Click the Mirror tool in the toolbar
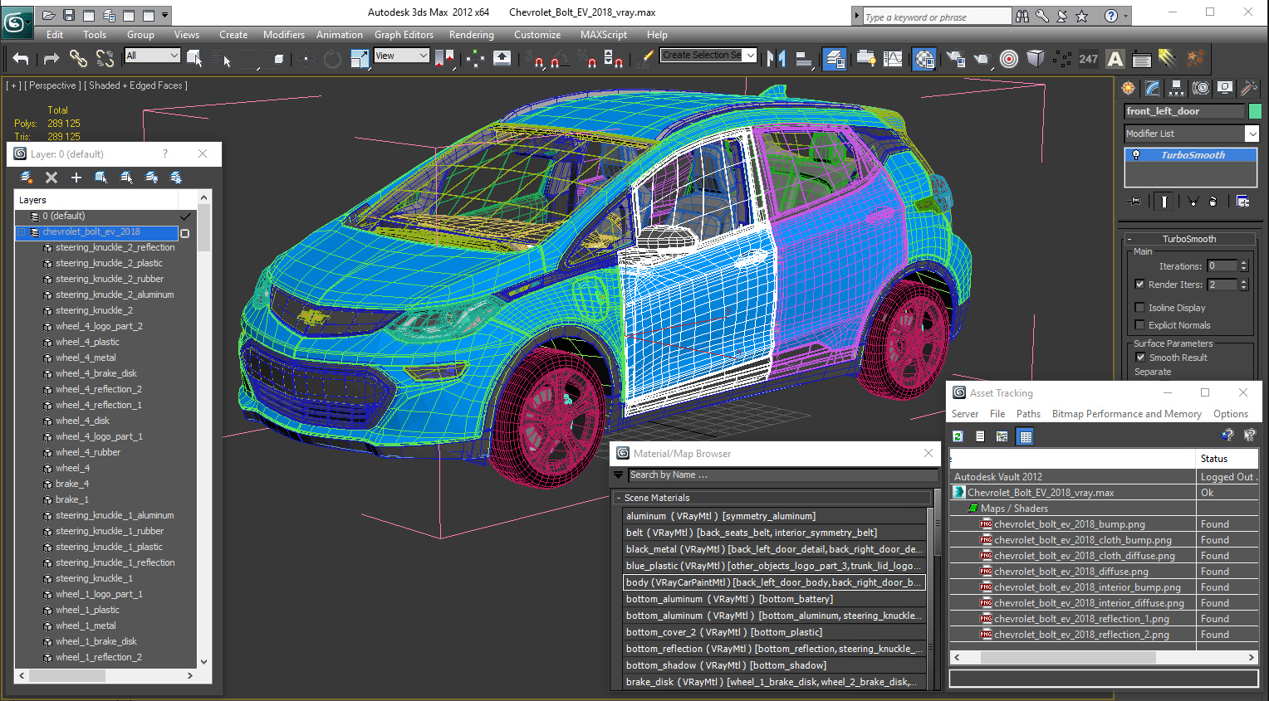 (x=777, y=58)
